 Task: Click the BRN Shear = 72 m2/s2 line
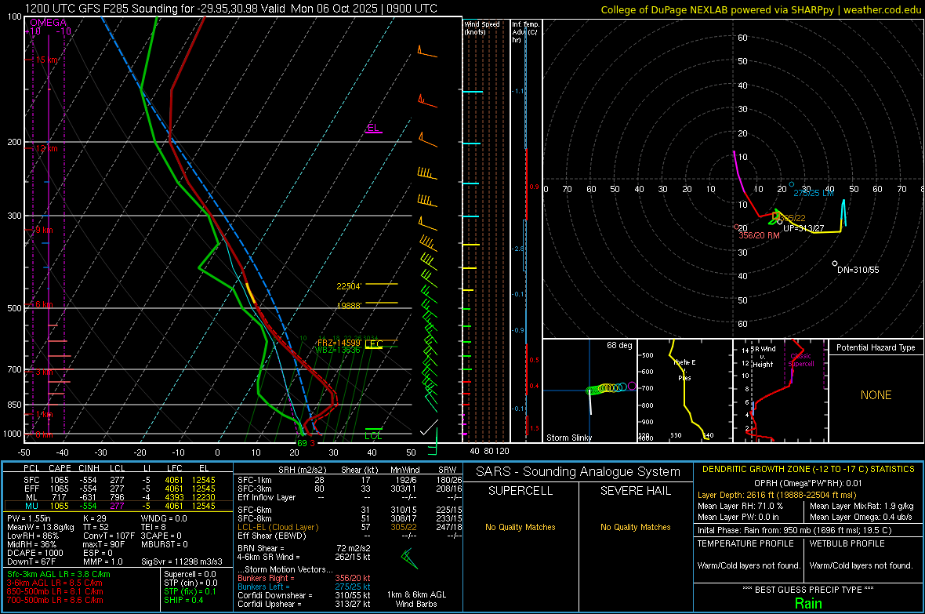tap(304, 548)
